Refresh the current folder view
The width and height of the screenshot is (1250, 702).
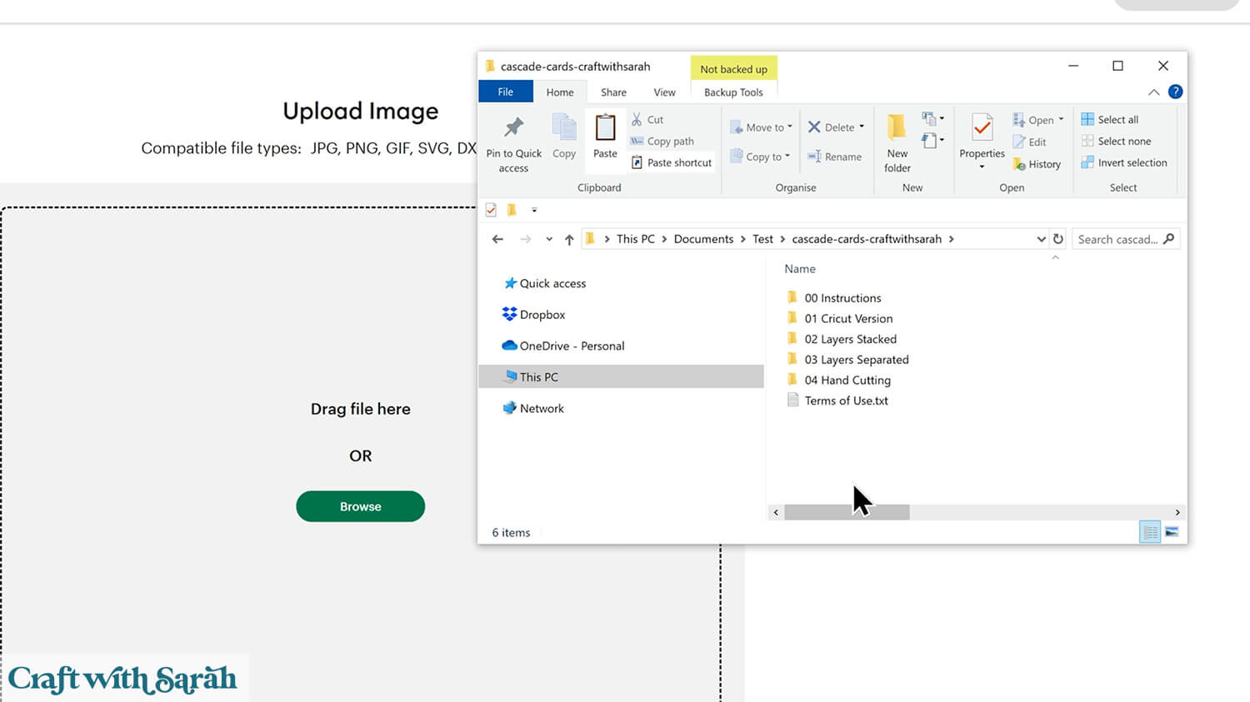click(1057, 239)
